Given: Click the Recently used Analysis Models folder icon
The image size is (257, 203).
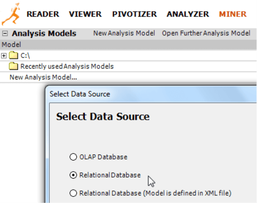Looking at the screenshot, I should pyautogui.click(x=14, y=66).
